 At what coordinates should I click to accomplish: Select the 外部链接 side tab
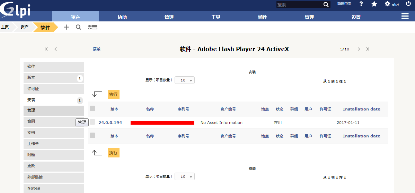pyautogui.click(x=54, y=177)
